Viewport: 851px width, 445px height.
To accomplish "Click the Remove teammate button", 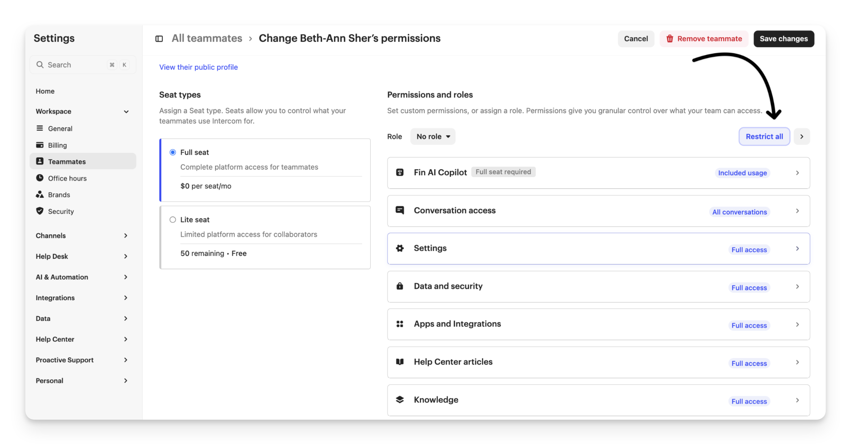I will pos(704,39).
